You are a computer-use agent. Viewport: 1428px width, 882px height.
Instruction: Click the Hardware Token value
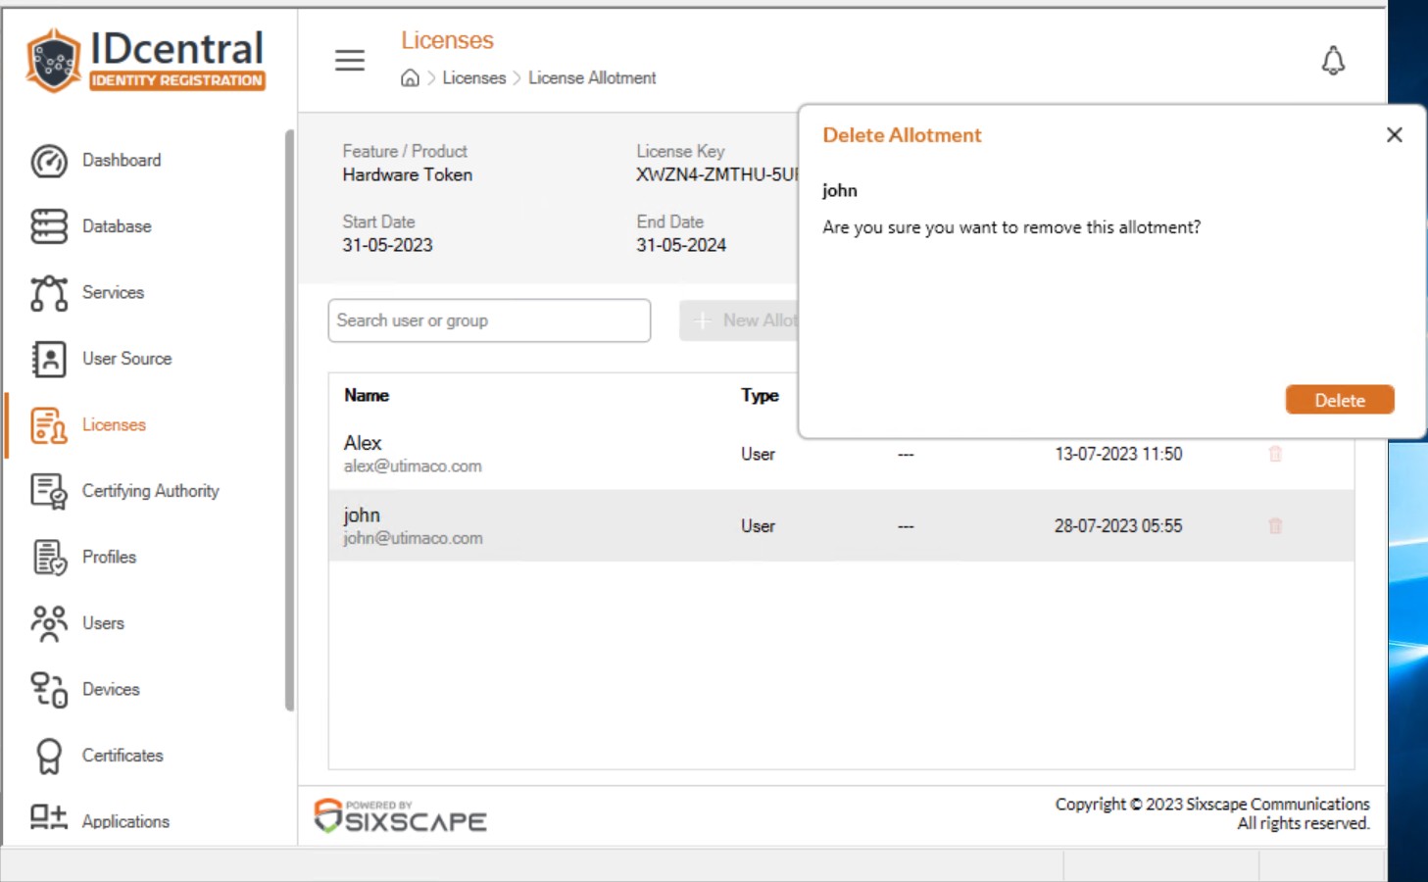(x=408, y=175)
